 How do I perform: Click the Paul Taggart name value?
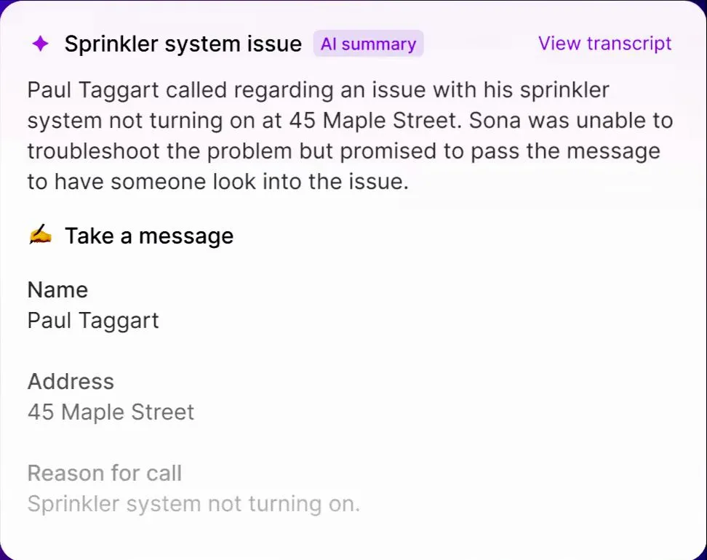(x=92, y=320)
